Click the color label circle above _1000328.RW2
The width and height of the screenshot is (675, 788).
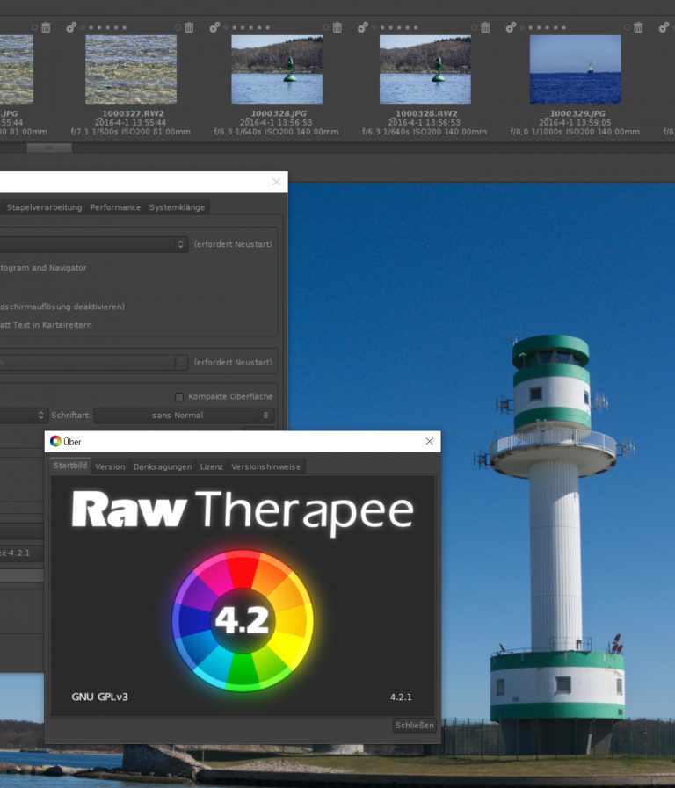tap(474, 27)
